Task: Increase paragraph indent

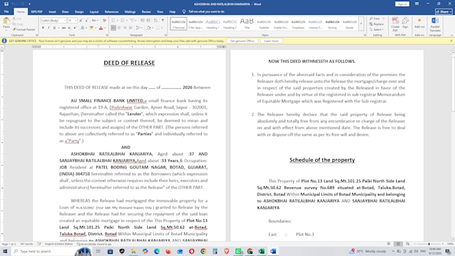Action: point(149,20)
